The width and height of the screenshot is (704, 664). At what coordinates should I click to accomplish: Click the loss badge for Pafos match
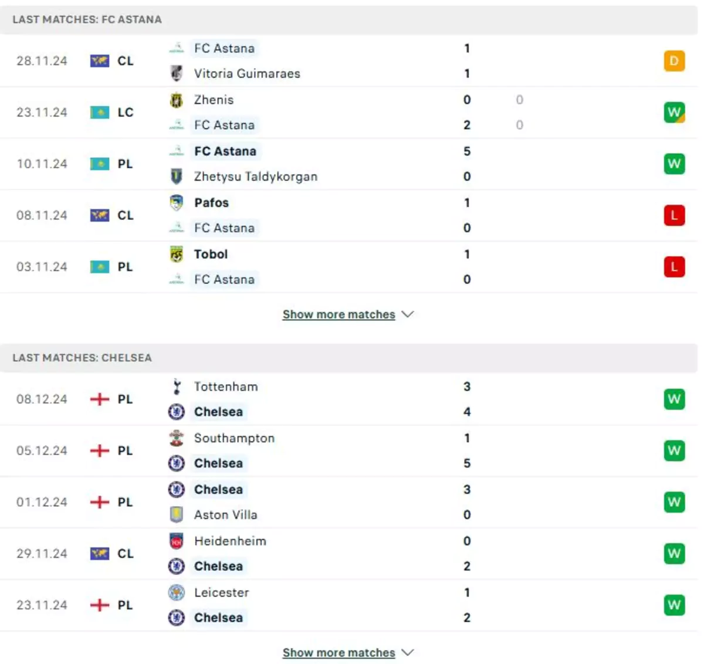coord(674,215)
